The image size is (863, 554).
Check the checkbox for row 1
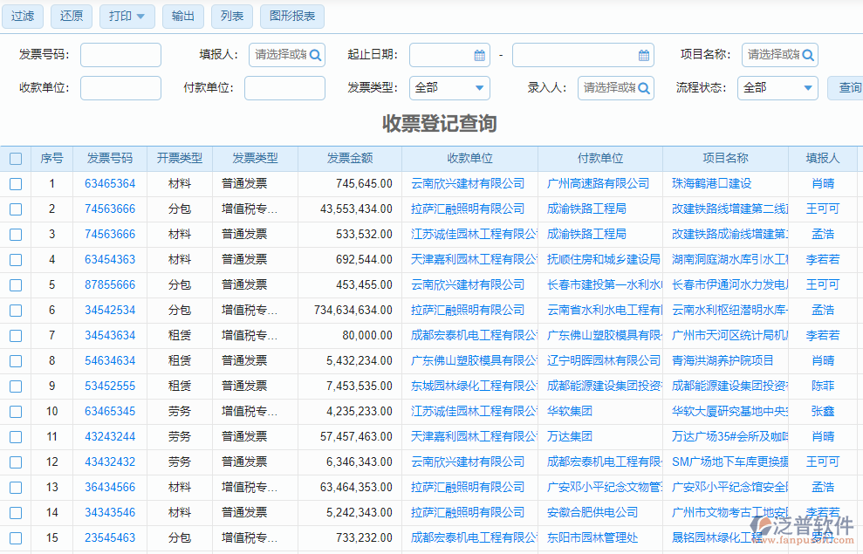tap(15, 183)
